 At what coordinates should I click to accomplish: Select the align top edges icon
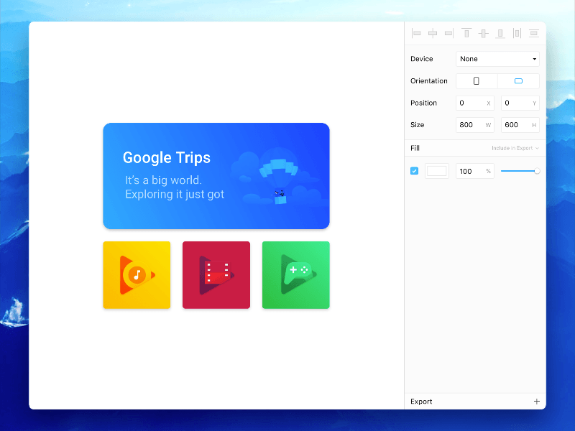tap(466, 33)
